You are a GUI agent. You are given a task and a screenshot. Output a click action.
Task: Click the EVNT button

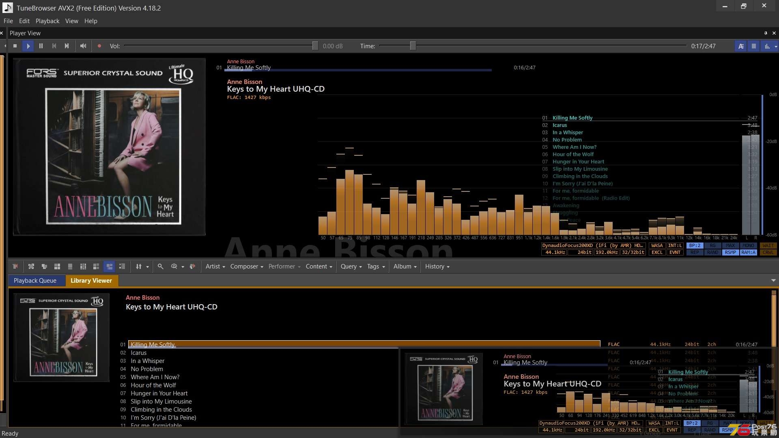[x=675, y=253]
